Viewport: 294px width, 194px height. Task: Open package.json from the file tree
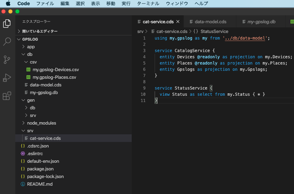(x=73, y=169)
